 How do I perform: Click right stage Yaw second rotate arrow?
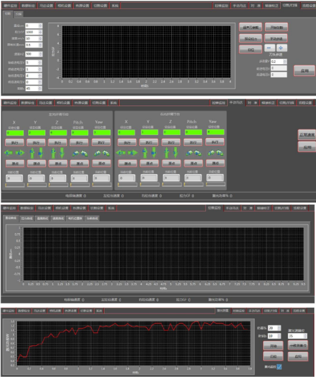coord(220,153)
